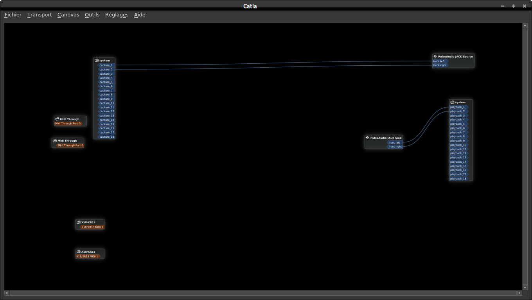Screen dimensions: 532x300
Task: Pick the playback_18 port
Action: [x=459, y=179]
